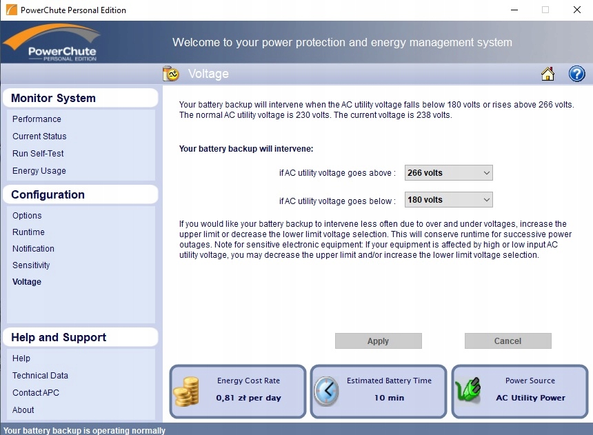Open the Performance page
593x435 pixels.
point(37,119)
